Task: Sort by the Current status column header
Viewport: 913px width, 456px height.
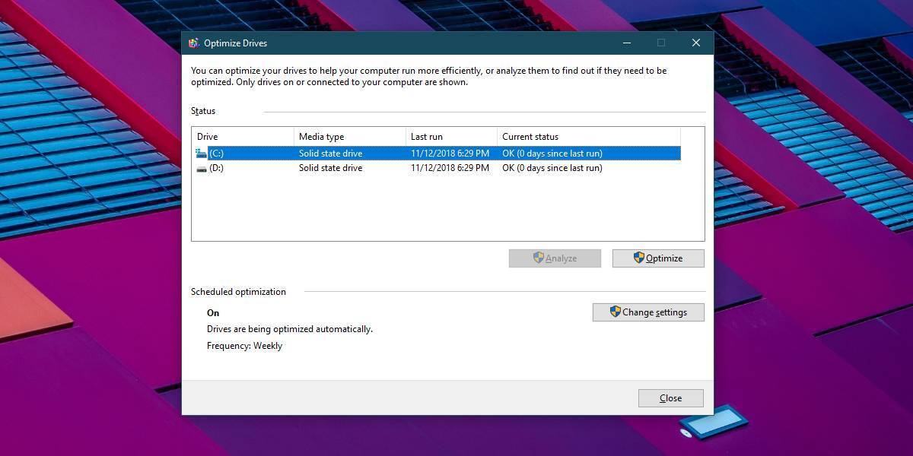Action: coord(589,137)
